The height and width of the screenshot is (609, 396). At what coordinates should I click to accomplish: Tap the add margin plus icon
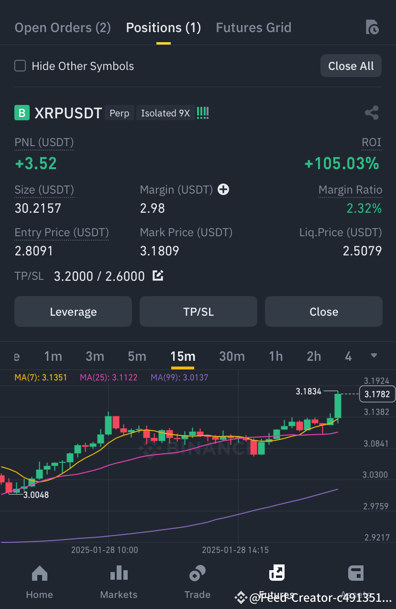223,189
